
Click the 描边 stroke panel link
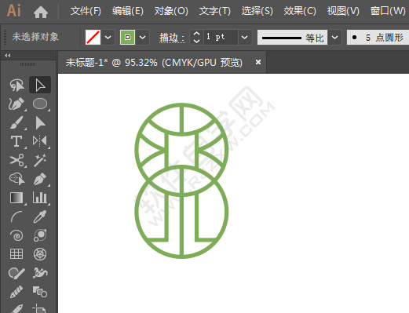[172, 38]
